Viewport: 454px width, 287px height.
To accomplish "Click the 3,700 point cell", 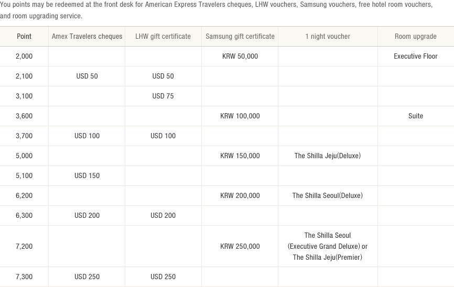I will (x=24, y=136).
